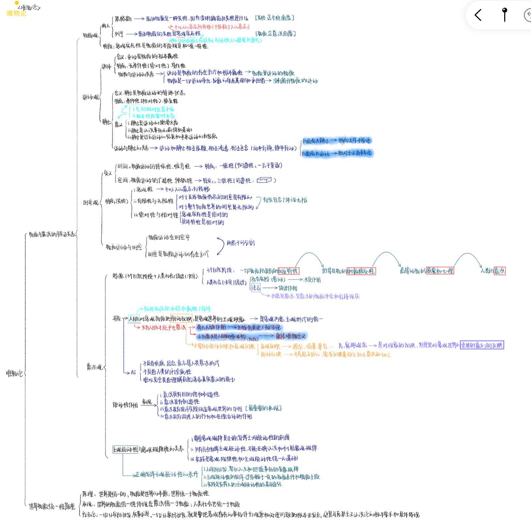Click the red-boxed 刺激感应性 label

click(x=361, y=271)
